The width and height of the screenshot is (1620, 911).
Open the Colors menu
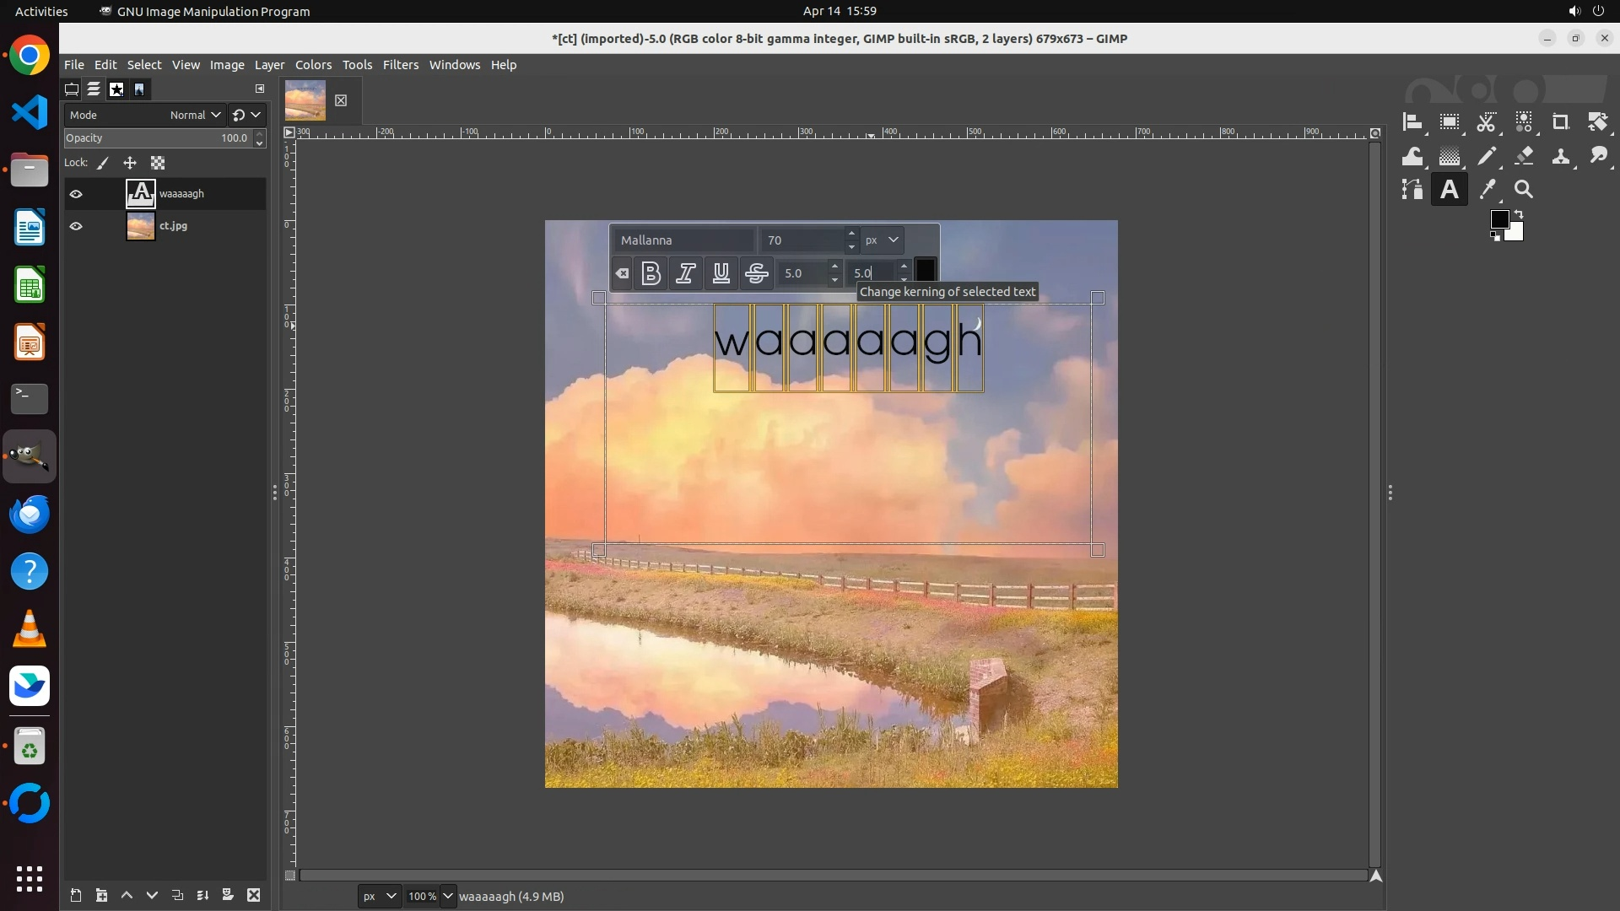313,65
